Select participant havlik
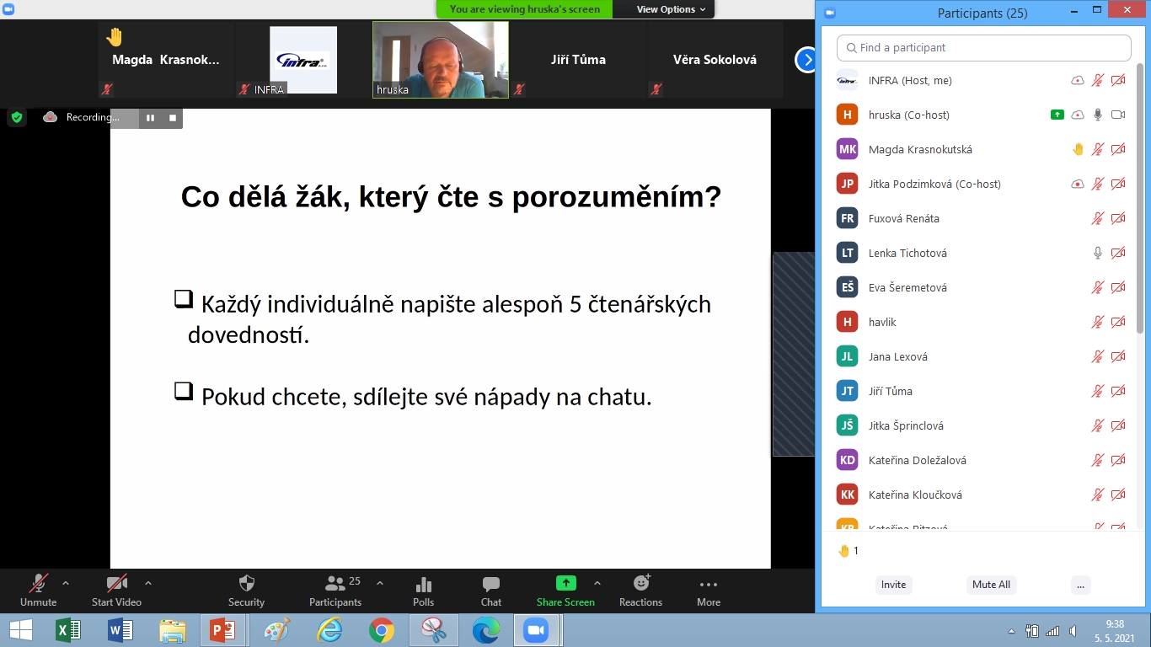The height and width of the screenshot is (647, 1151). coord(982,323)
